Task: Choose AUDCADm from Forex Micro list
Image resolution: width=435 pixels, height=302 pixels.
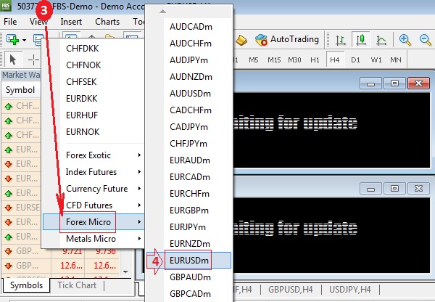Action: (x=188, y=27)
